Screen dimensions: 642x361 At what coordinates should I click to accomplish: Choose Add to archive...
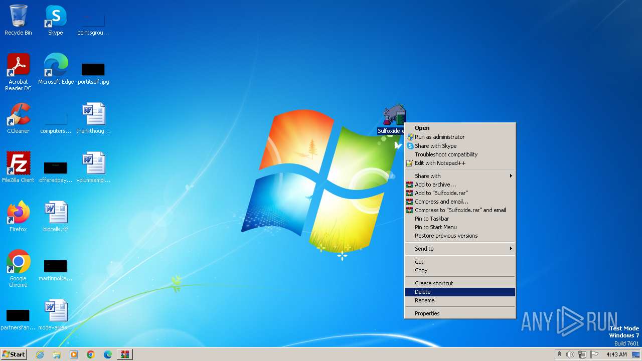click(460, 185)
